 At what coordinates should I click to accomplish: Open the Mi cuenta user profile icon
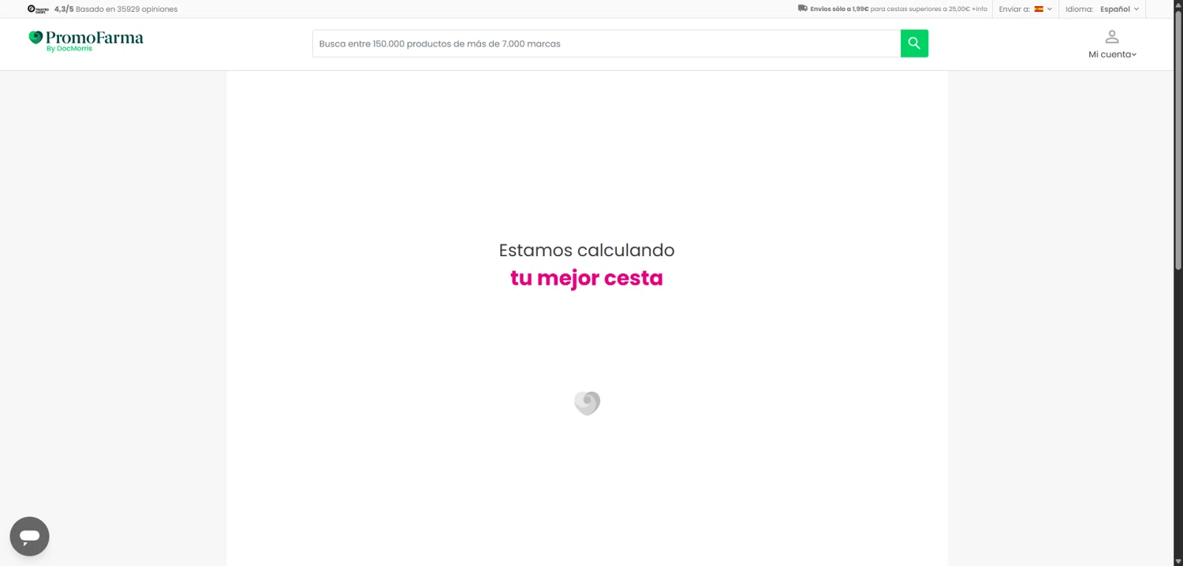click(x=1112, y=36)
